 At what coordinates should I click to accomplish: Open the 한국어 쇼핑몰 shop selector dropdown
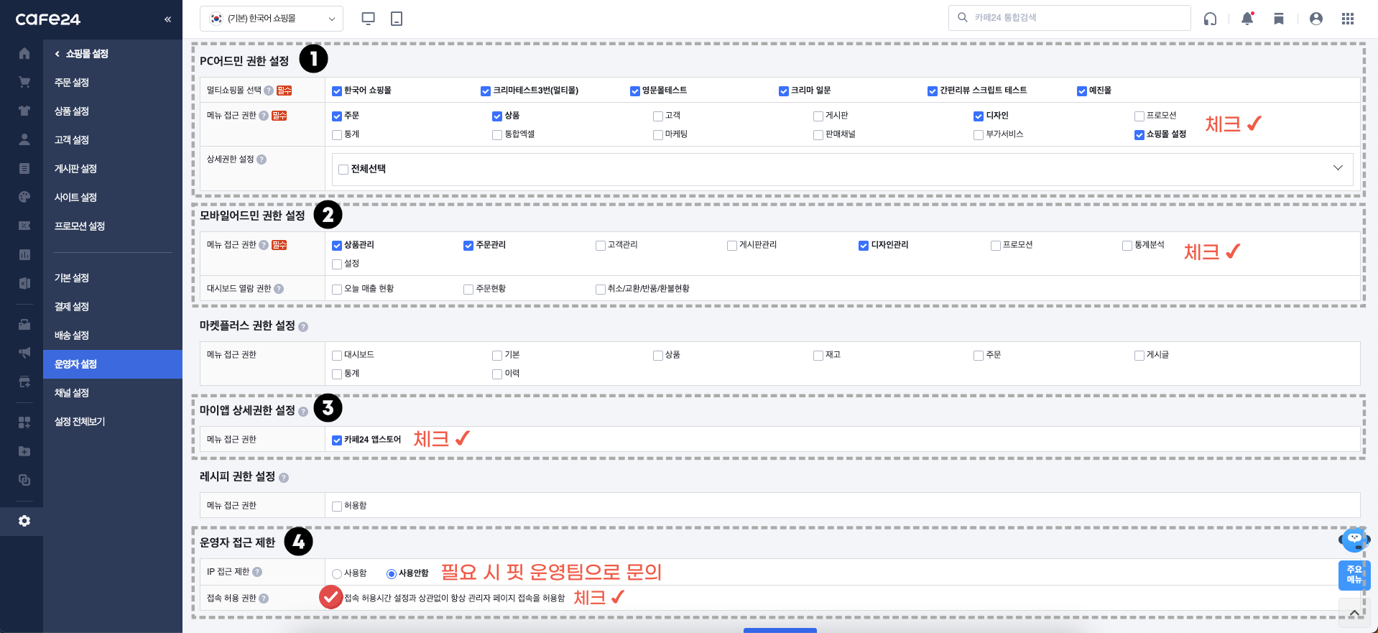pyautogui.click(x=272, y=19)
